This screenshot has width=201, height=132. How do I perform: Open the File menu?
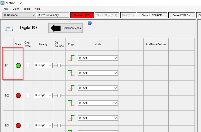(6, 9)
